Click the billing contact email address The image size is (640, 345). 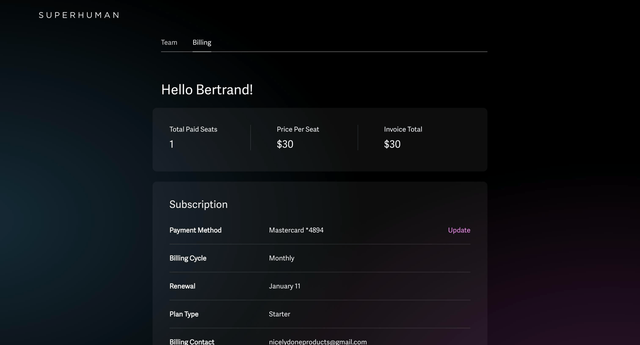pos(318,342)
